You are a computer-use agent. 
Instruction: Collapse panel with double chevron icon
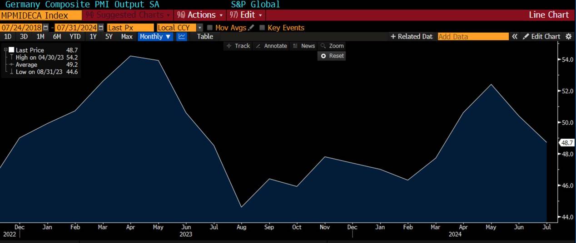coord(515,36)
